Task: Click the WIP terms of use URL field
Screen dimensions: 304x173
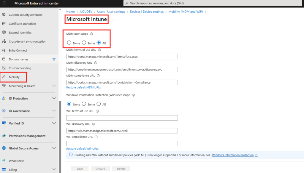Action: pyautogui.click(x=122, y=118)
